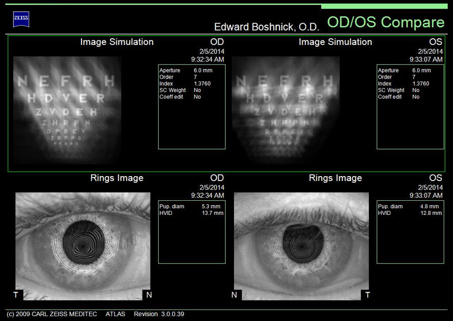Image resolution: width=453 pixels, height=321 pixels.
Task: Click the T marker on OS rings image
Action: tap(367, 295)
